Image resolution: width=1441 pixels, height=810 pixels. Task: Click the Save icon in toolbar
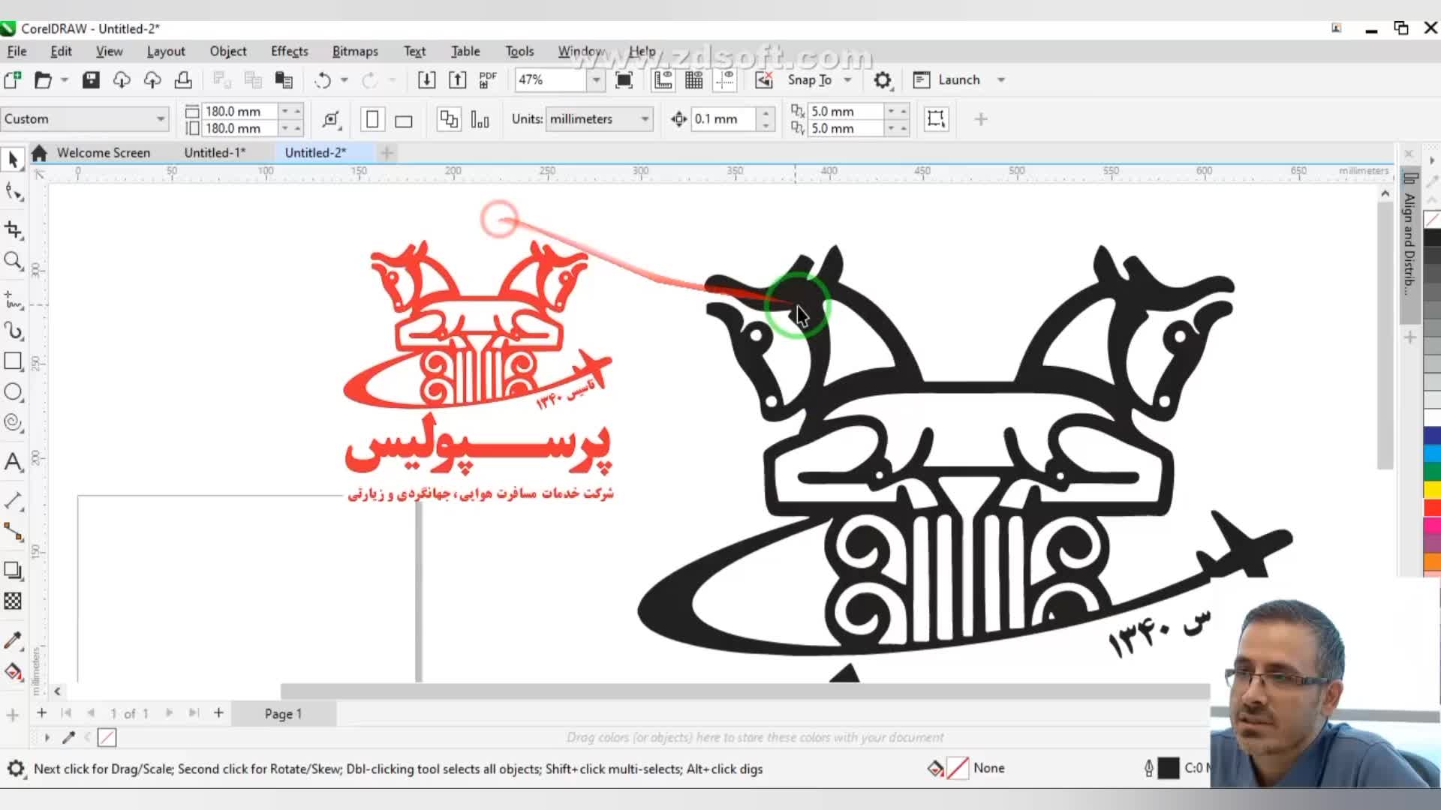pyautogui.click(x=91, y=80)
